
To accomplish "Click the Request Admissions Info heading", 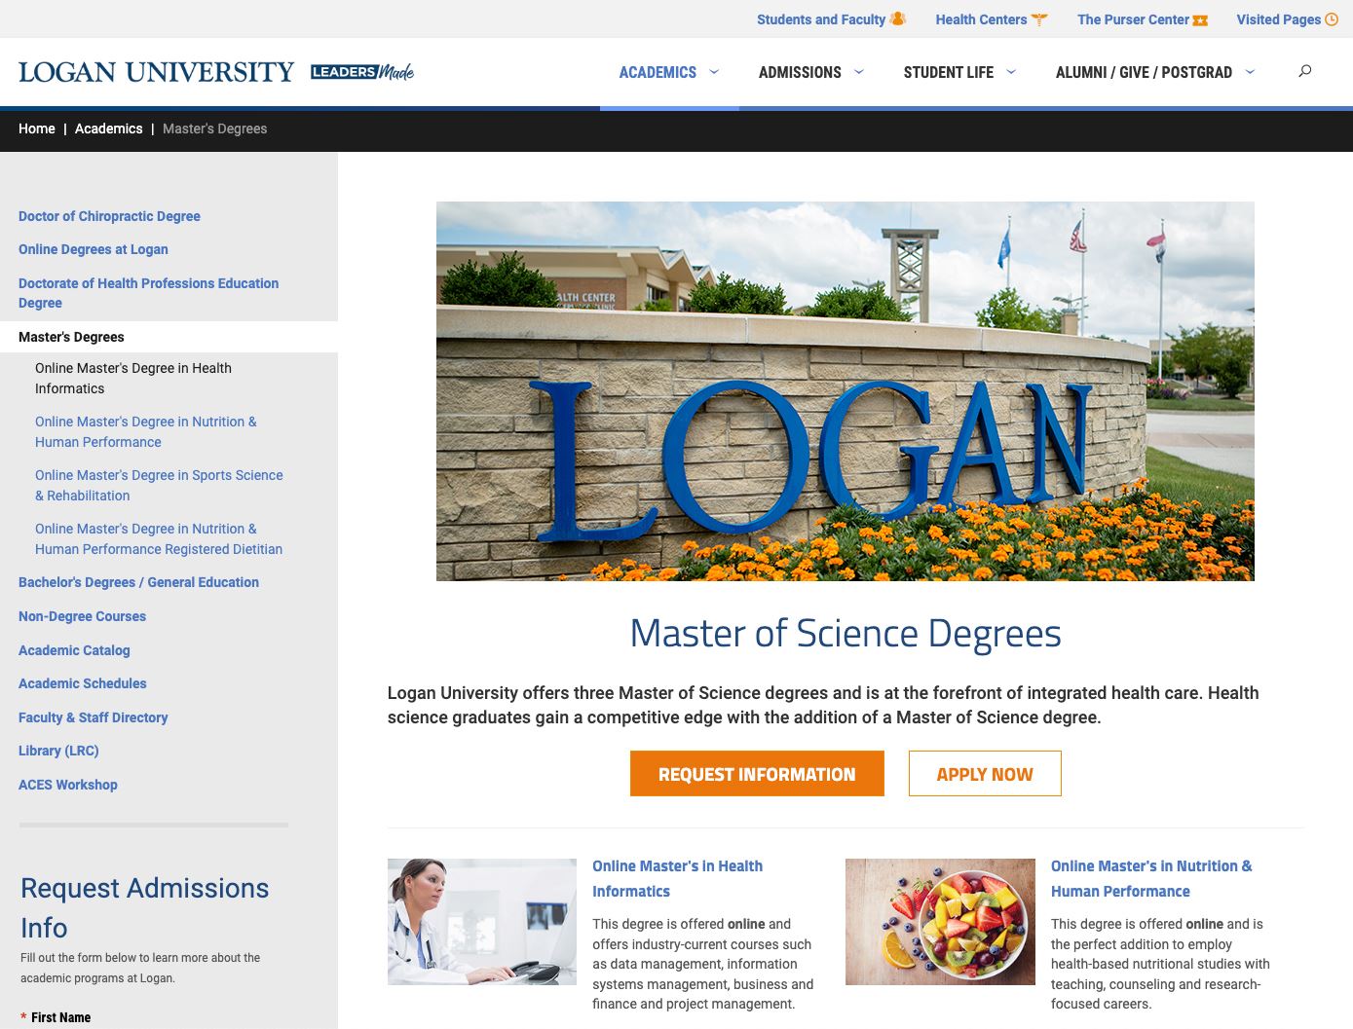I will pyautogui.click(x=144, y=907).
